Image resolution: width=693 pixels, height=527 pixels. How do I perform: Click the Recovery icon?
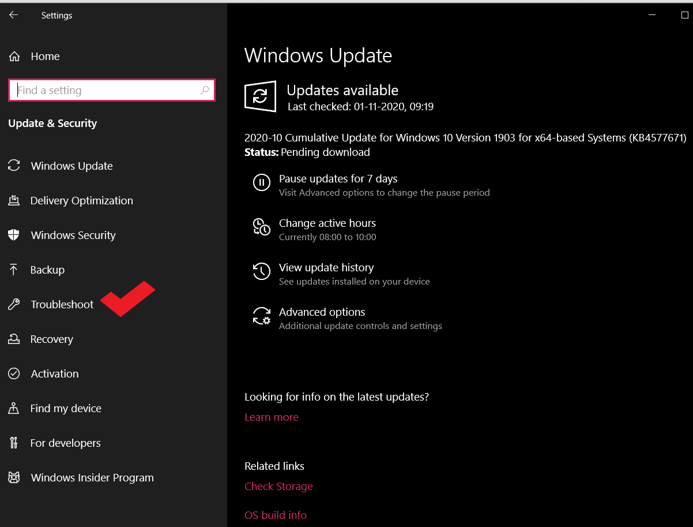point(14,339)
